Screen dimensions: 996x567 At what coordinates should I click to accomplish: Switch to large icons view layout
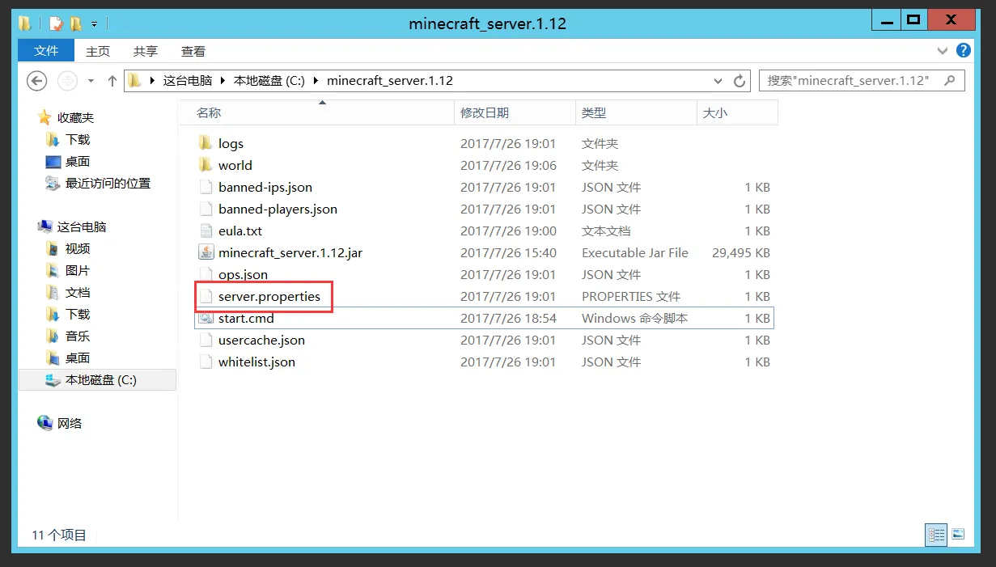958,534
